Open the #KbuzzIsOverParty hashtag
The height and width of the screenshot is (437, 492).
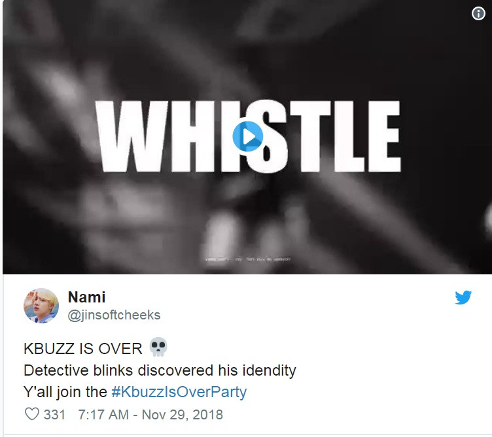[x=179, y=392]
